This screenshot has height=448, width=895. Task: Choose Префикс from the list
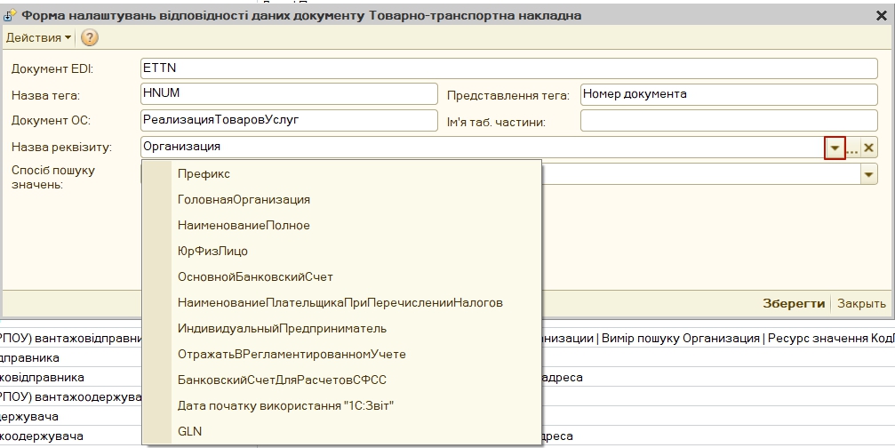pos(342,174)
